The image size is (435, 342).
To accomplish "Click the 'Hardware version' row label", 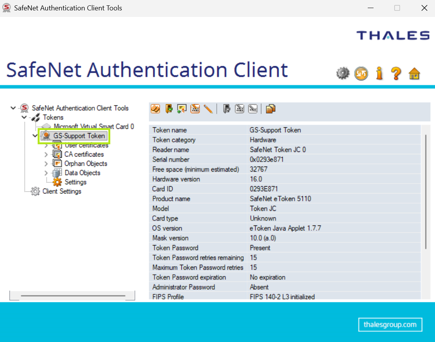I will click(176, 179).
